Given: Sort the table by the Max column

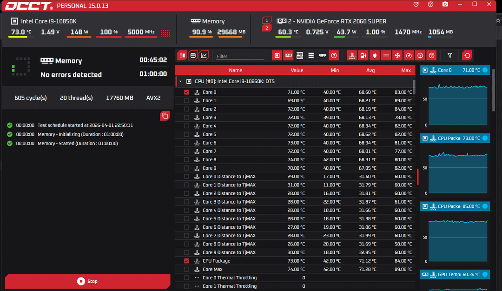Looking at the screenshot, I should coord(406,70).
